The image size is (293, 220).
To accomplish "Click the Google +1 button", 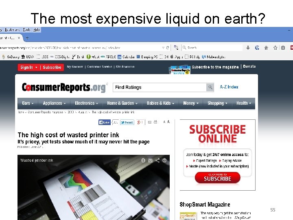I will [140, 122].
